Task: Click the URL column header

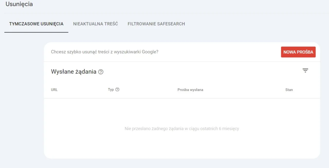Action: tap(54, 90)
